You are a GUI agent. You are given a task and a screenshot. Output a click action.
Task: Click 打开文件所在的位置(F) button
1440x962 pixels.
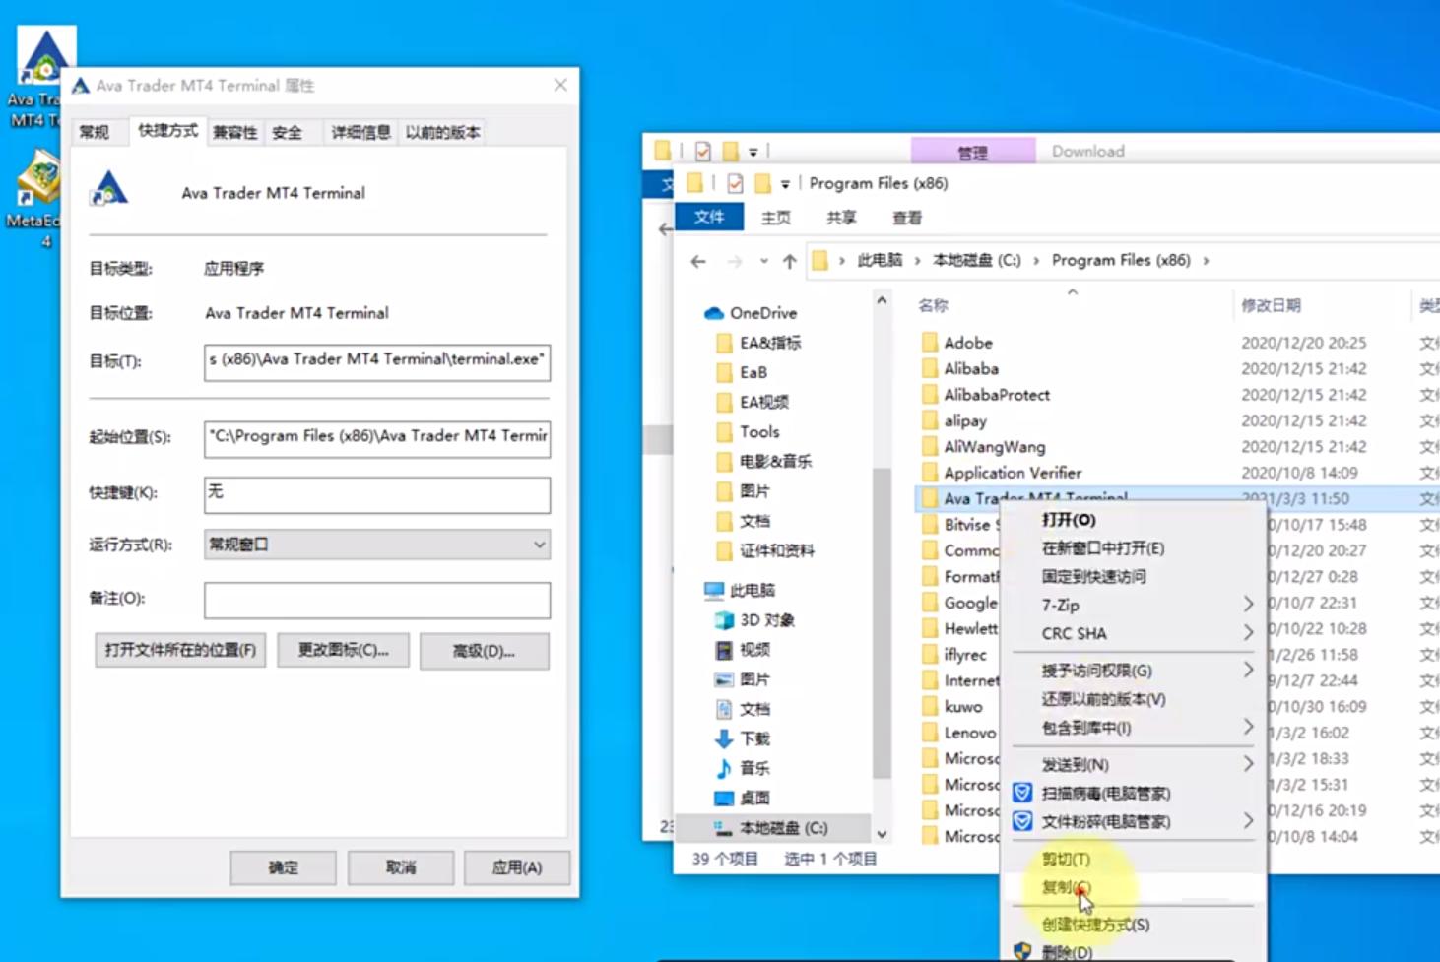pyautogui.click(x=180, y=650)
